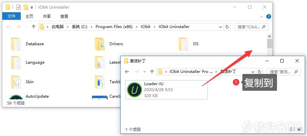Open address bar history dropdown in main window
Screen dimensions: 307x136
pos(221,27)
